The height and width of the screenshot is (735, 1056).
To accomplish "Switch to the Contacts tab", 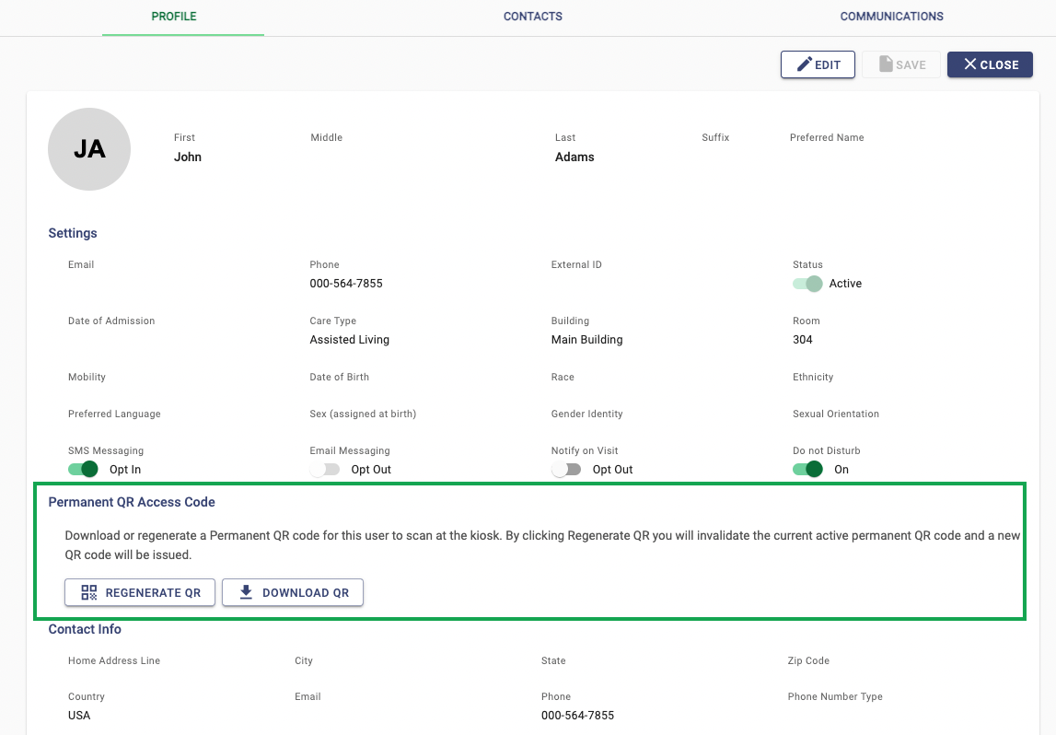I will tap(532, 17).
